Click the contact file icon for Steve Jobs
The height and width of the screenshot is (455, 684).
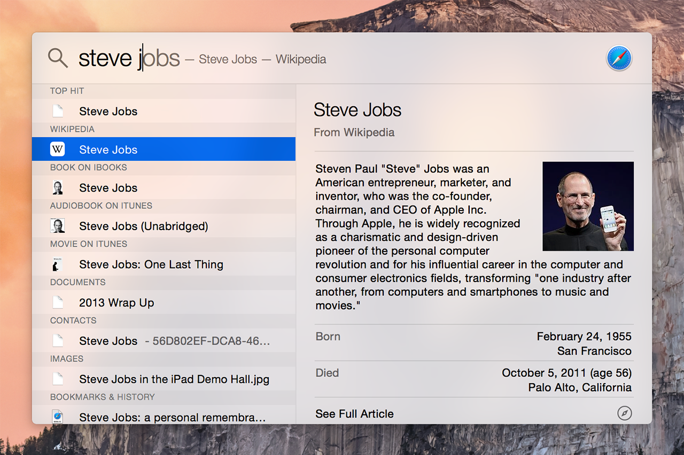pos(58,341)
